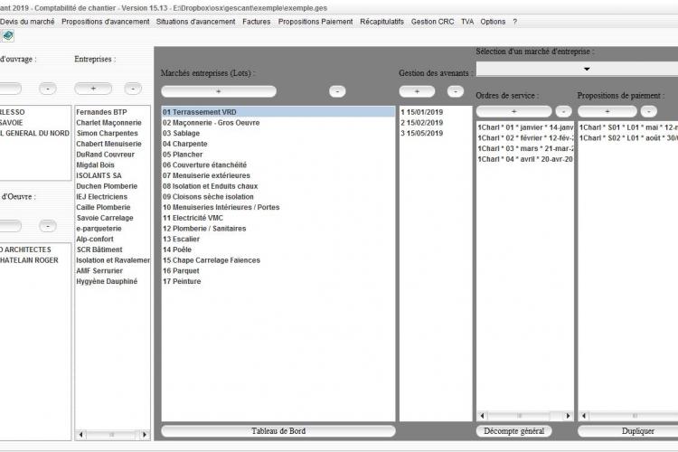The height and width of the screenshot is (452, 678).
Task: Select avenant 3 dated 15/05/2019
Action: point(436,133)
